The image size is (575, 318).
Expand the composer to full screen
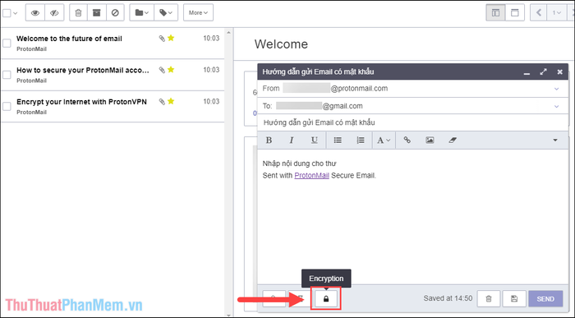543,71
